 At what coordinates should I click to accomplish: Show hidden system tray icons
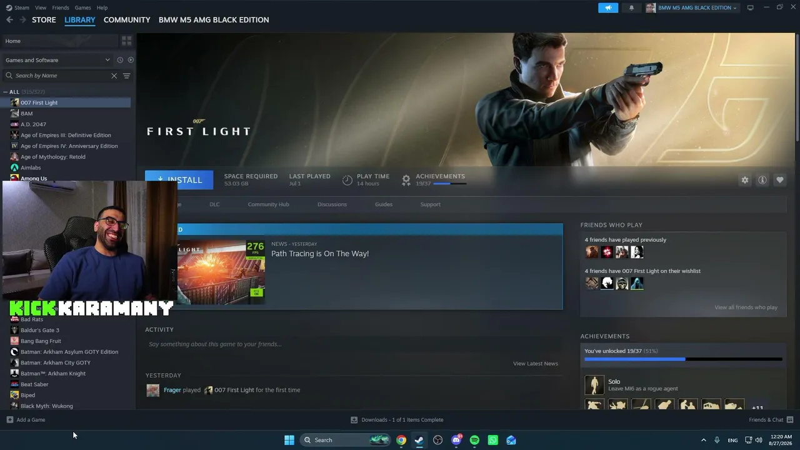pyautogui.click(x=703, y=440)
